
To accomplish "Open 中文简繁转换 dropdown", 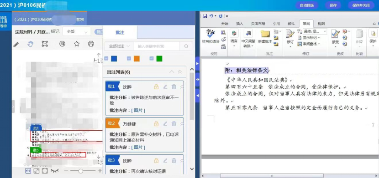I will [248, 38].
